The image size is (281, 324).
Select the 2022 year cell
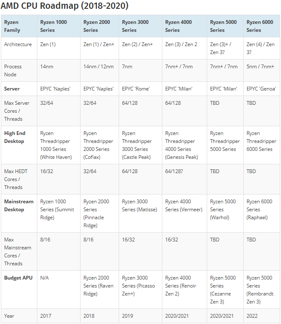click(252, 316)
